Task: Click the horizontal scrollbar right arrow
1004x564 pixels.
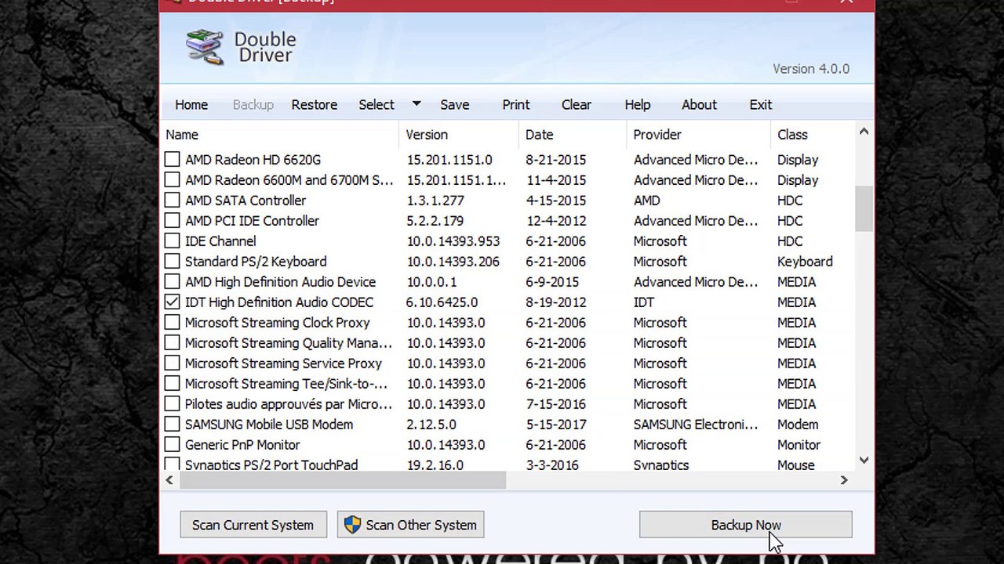Action: coord(844,480)
